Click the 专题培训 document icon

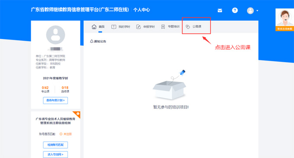click(163, 27)
